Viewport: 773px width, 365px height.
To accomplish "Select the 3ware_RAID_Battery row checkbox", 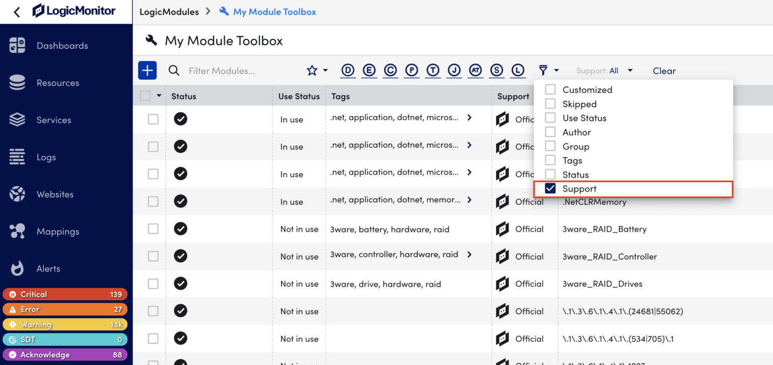I will (x=153, y=229).
